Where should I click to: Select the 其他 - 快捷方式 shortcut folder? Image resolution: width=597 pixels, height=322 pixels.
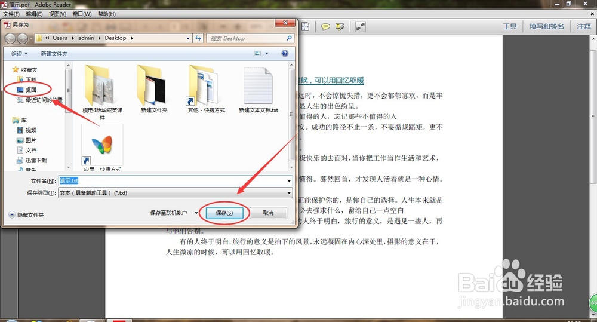(206, 89)
